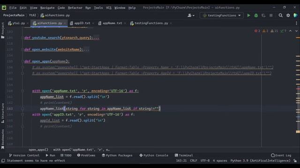Collapse the open_apps function
This screenshot has height=168, width=300.
(x=22, y=61)
